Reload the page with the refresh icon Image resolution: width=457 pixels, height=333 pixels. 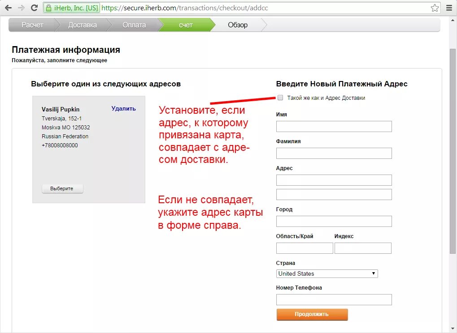click(35, 8)
